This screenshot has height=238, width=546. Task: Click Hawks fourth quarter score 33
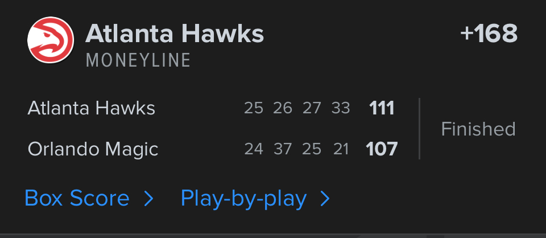(x=341, y=108)
